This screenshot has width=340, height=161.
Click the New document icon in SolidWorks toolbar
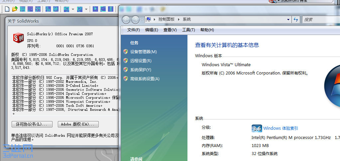point(7,9)
